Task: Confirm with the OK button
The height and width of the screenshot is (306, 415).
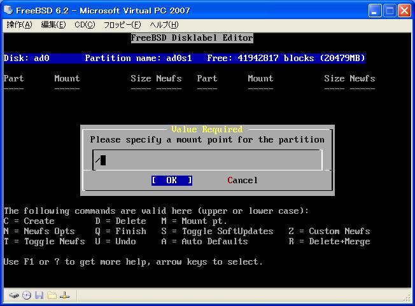Action: [172, 181]
